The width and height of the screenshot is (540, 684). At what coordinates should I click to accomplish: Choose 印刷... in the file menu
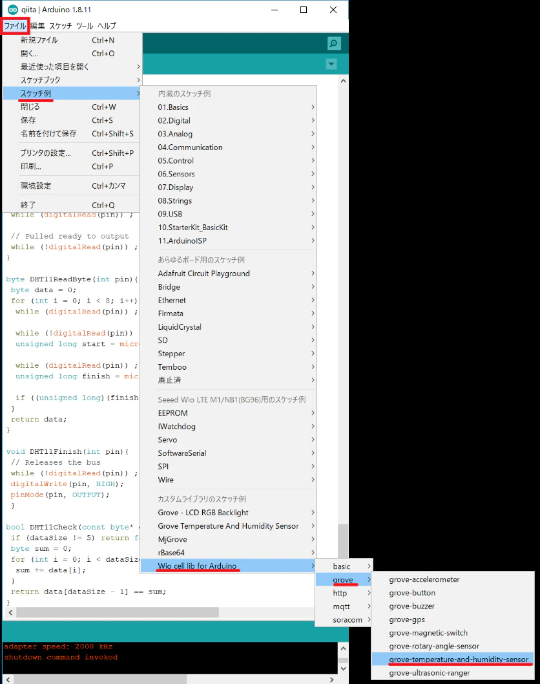[72, 167]
